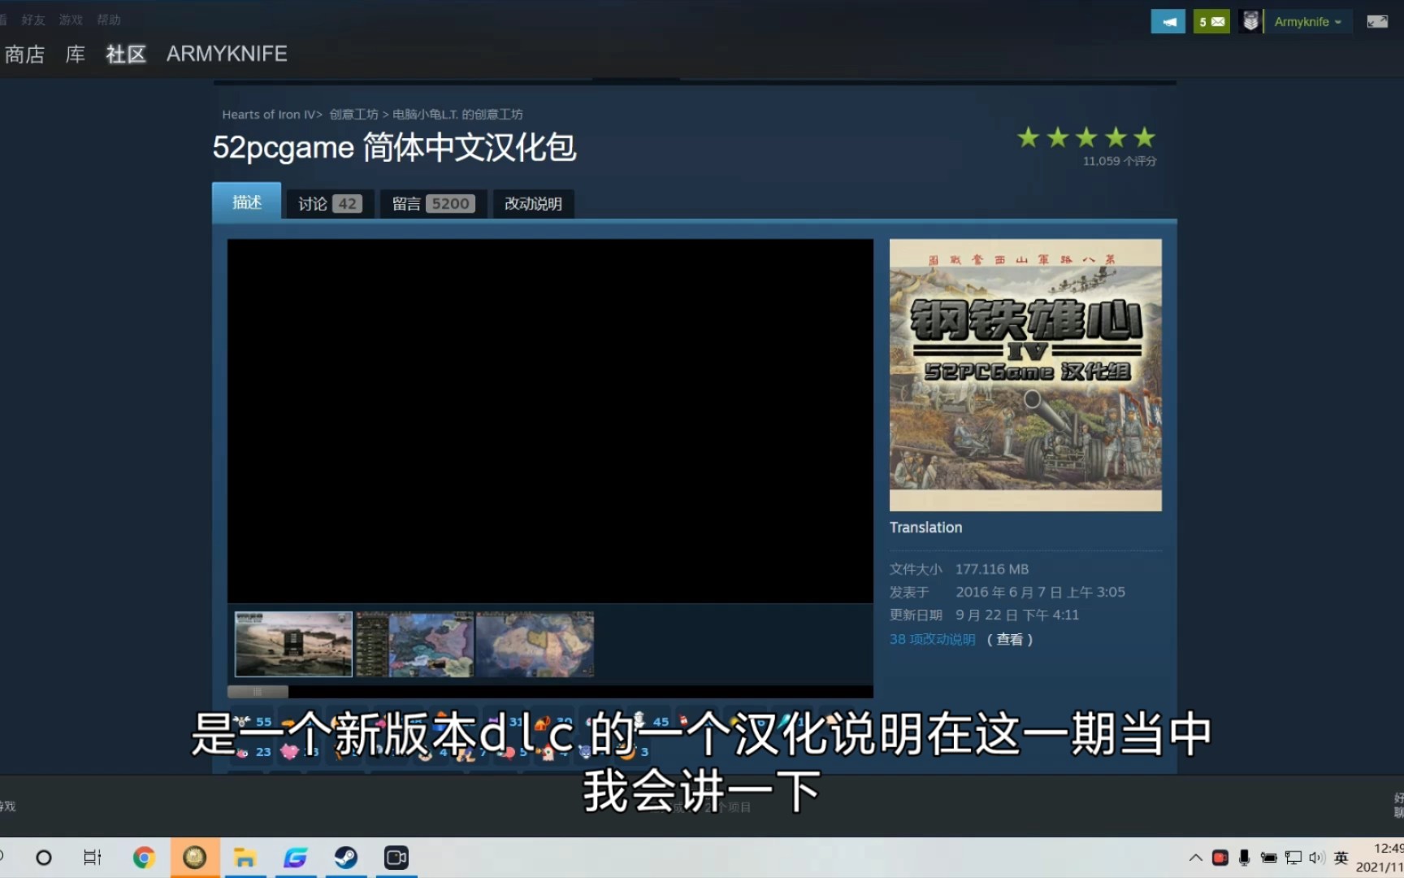Expand the system tray hidden icons chevron
The image size is (1404, 878).
1195,858
